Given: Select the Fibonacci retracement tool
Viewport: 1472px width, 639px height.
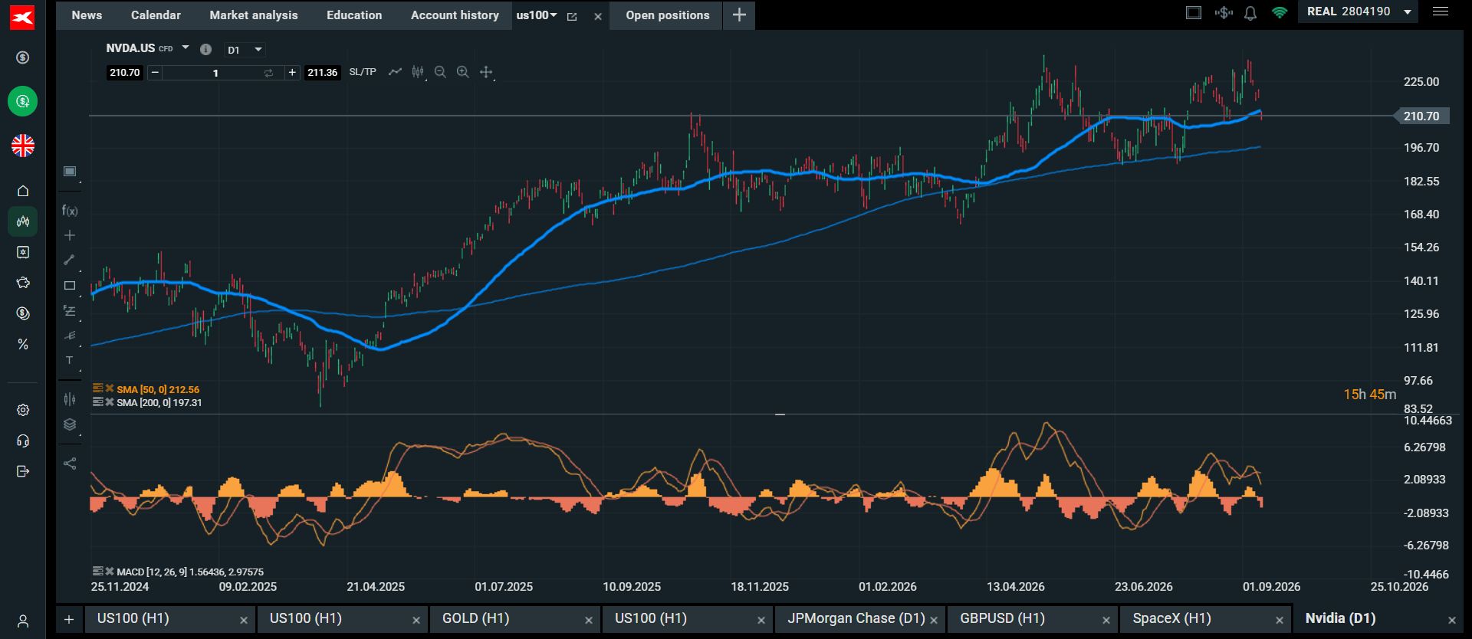Looking at the screenshot, I should tap(70, 310).
